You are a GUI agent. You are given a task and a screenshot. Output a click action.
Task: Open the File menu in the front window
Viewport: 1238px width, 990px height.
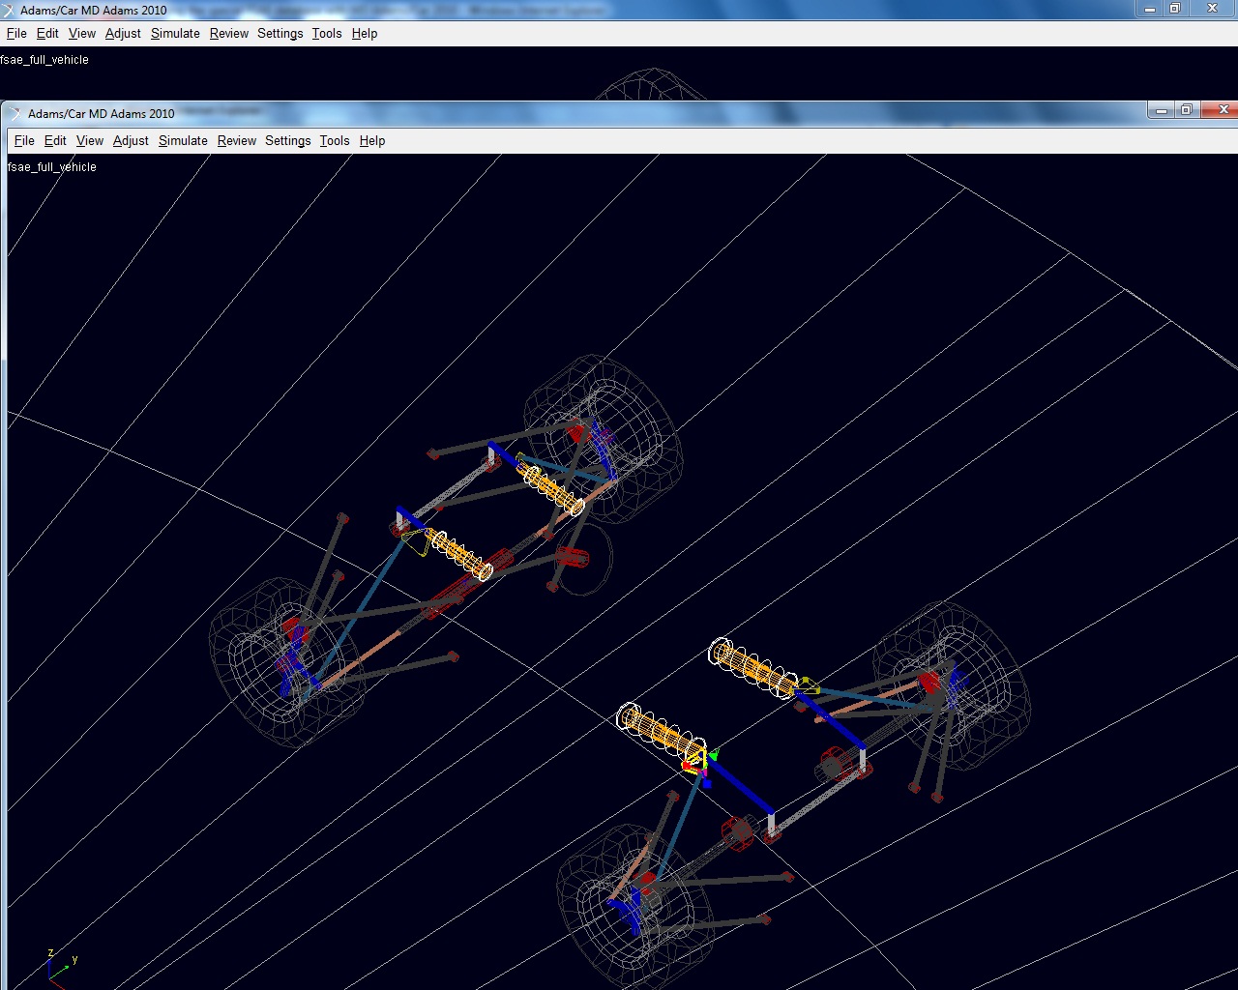(x=24, y=141)
